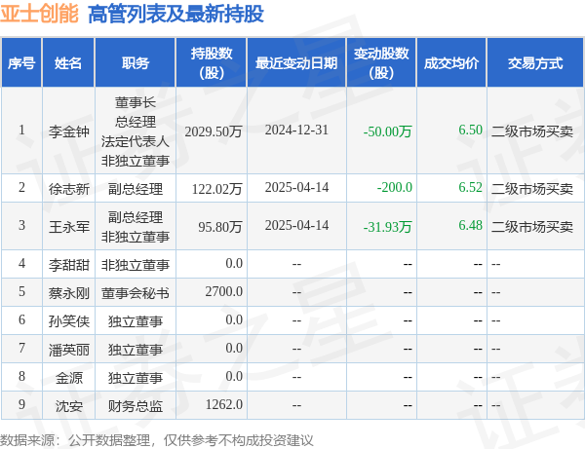585x449 pixels.
Task: Select the 序号 column header
Action: click(21, 63)
